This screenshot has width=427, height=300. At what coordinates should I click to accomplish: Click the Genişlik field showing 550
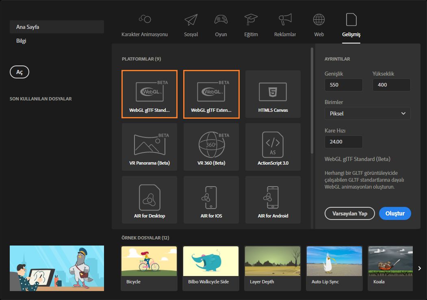[x=343, y=85]
